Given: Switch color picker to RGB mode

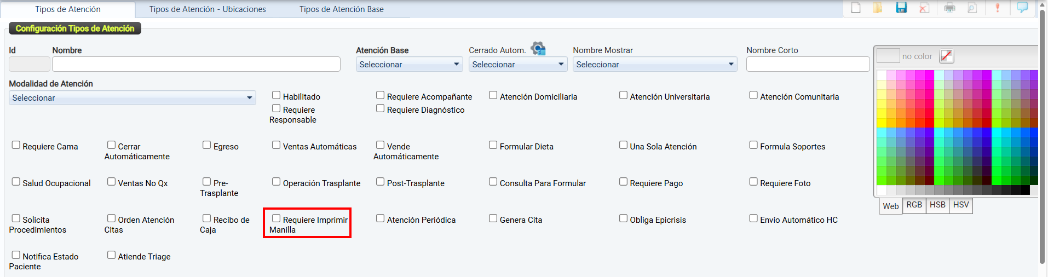Looking at the screenshot, I should click(914, 205).
